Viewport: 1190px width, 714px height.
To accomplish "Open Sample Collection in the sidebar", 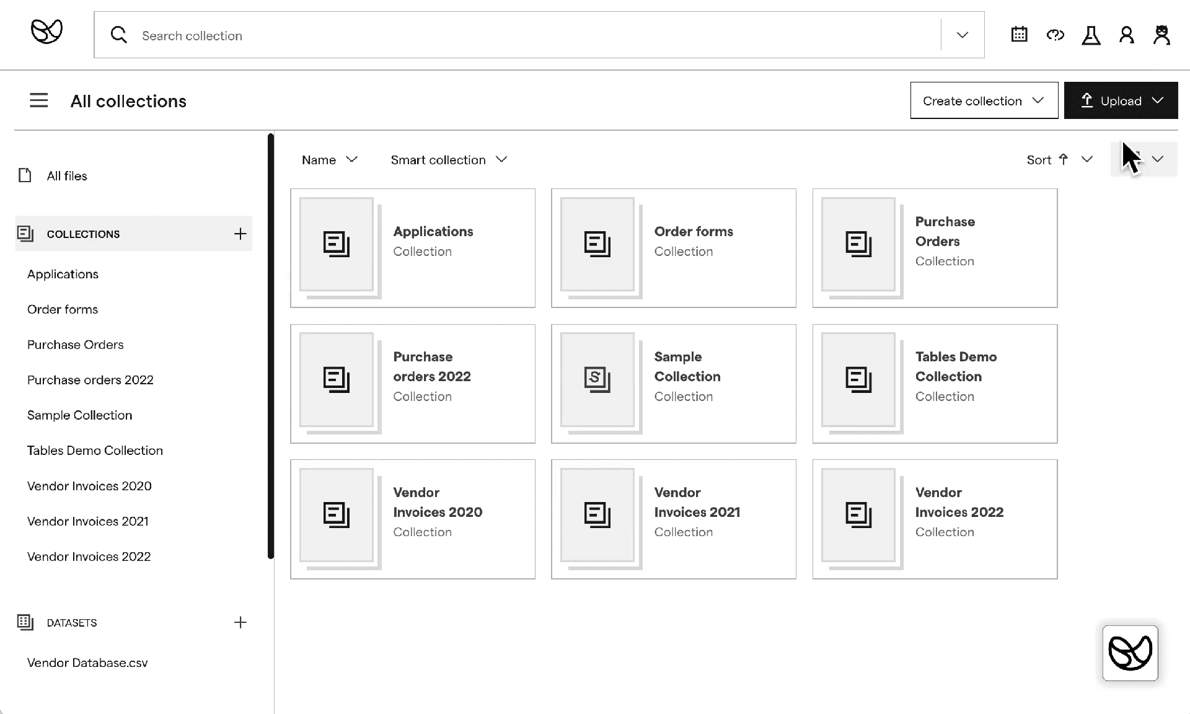I will pyautogui.click(x=79, y=415).
